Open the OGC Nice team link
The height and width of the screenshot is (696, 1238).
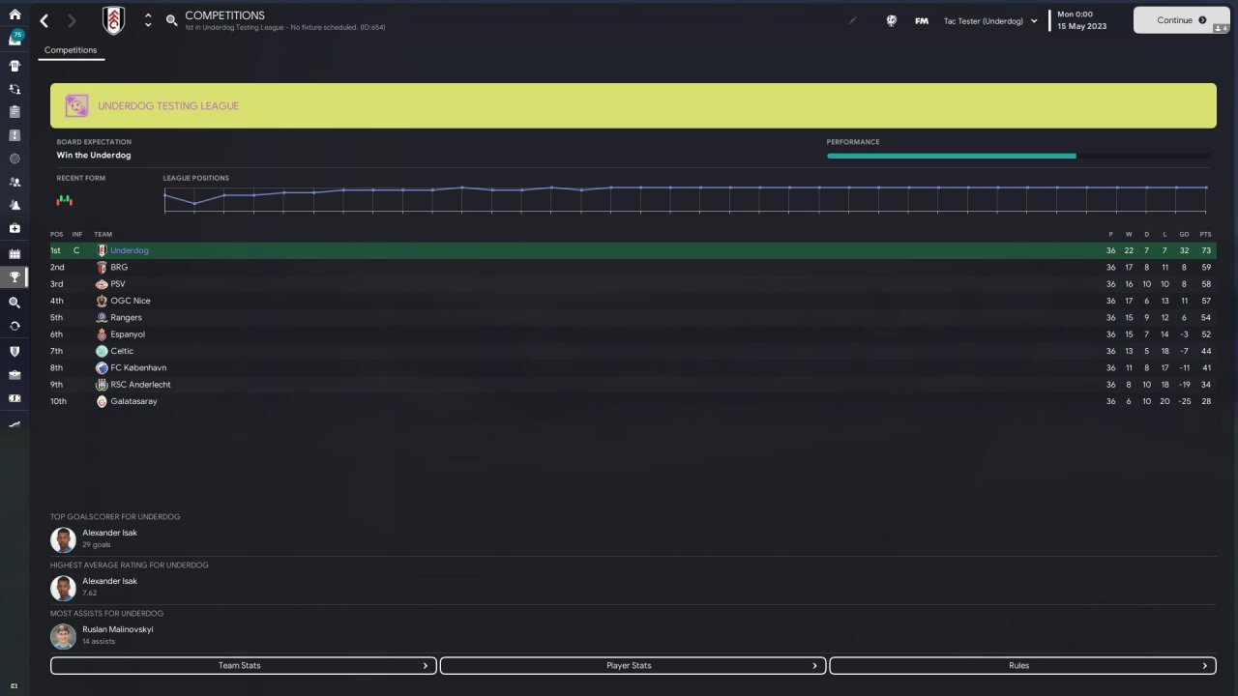pyautogui.click(x=131, y=301)
